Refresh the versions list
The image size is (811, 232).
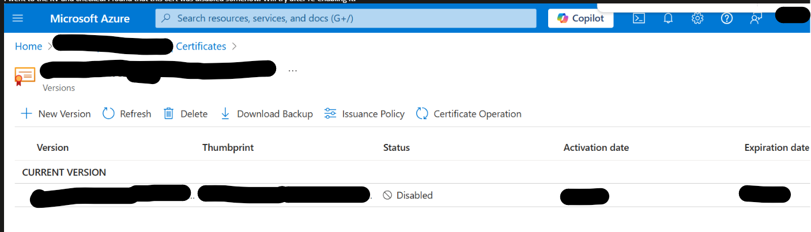(127, 114)
